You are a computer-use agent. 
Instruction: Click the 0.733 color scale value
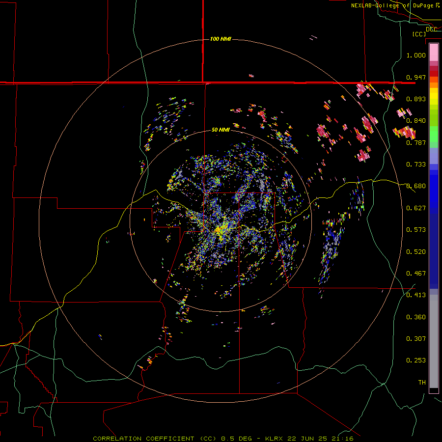(416, 165)
